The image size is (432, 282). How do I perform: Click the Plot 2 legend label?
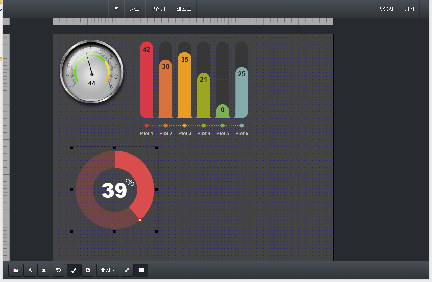[166, 133]
